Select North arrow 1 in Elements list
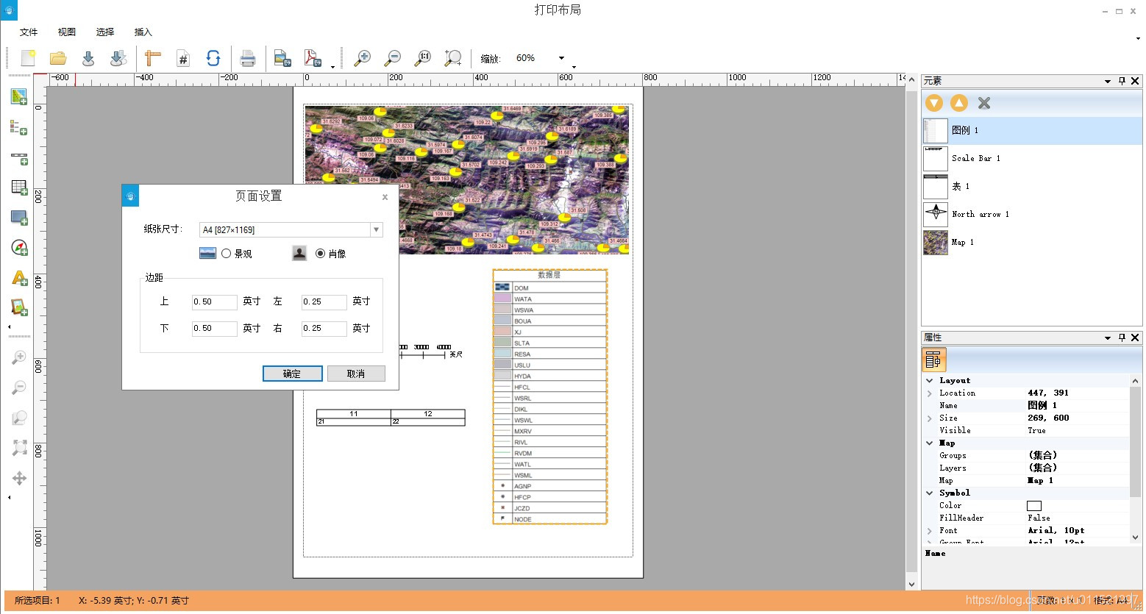 coord(1031,215)
